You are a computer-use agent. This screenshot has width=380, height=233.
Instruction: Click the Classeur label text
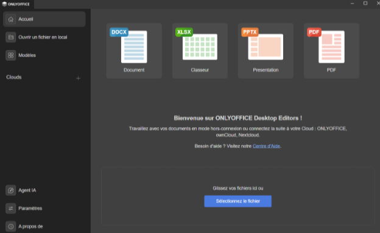point(200,70)
